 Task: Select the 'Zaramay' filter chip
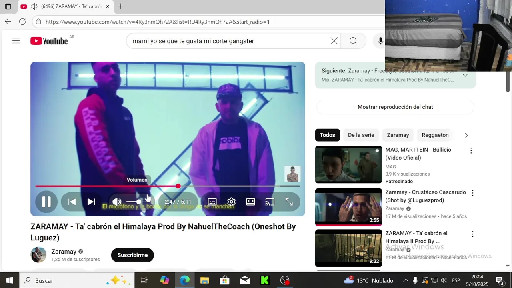coord(398,135)
